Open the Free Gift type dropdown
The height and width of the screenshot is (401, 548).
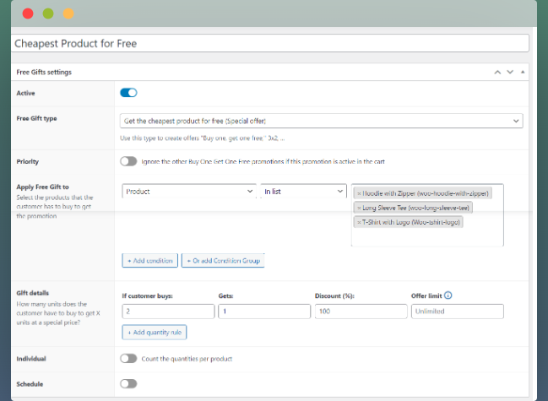tap(321, 121)
